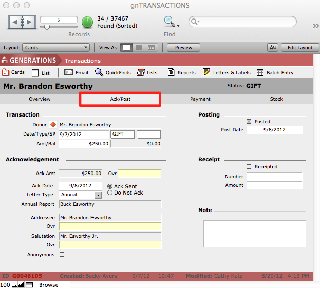Click the Edit Layout button
Screen dimensions: 320x288
click(299, 48)
